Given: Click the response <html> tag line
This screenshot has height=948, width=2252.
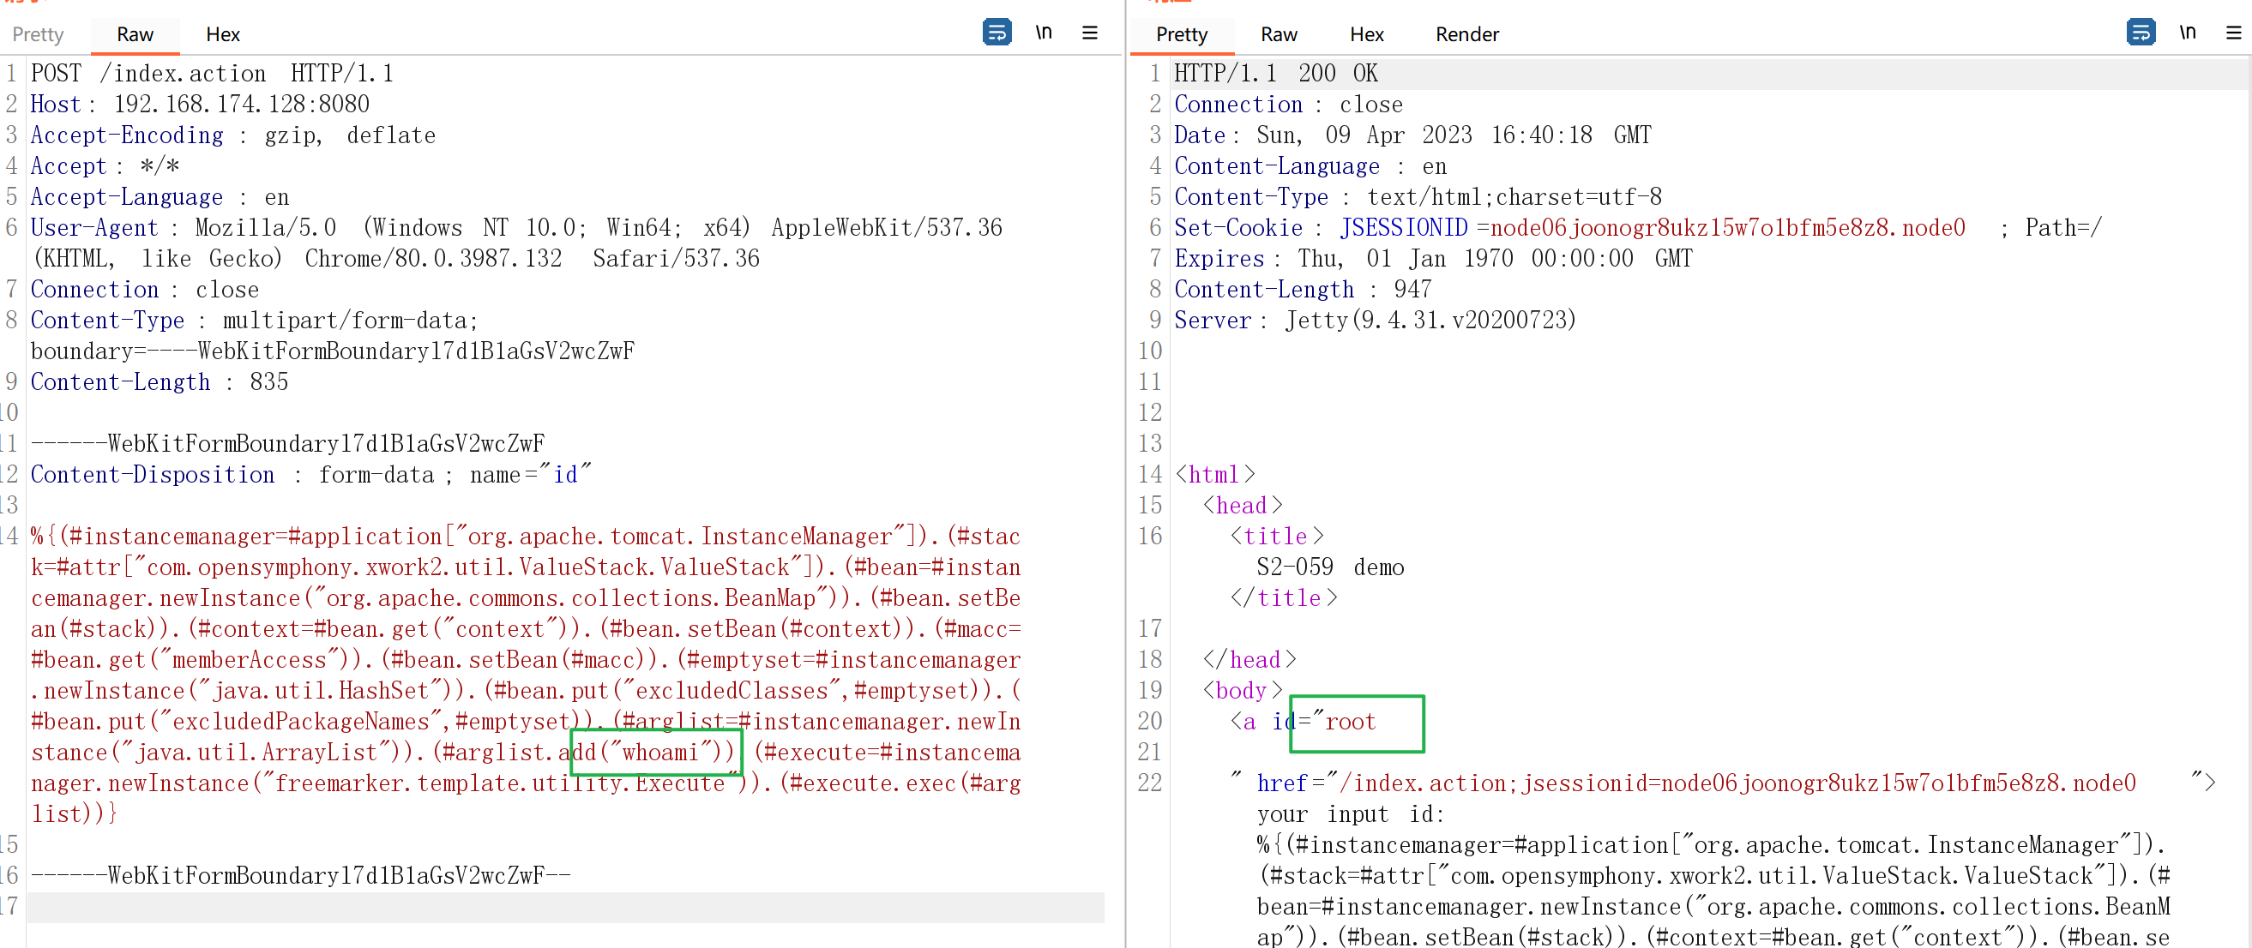Looking at the screenshot, I should 1215,475.
